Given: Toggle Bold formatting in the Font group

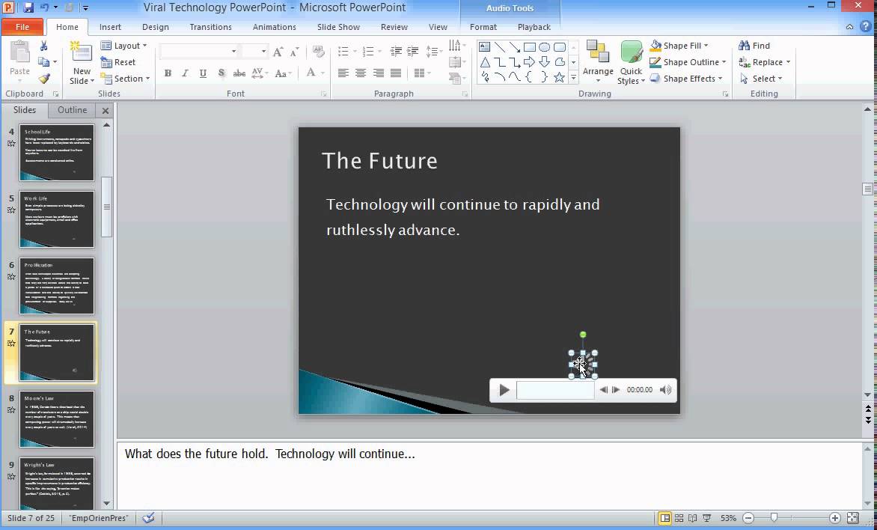Looking at the screenshot, I should tap(168, 73).
